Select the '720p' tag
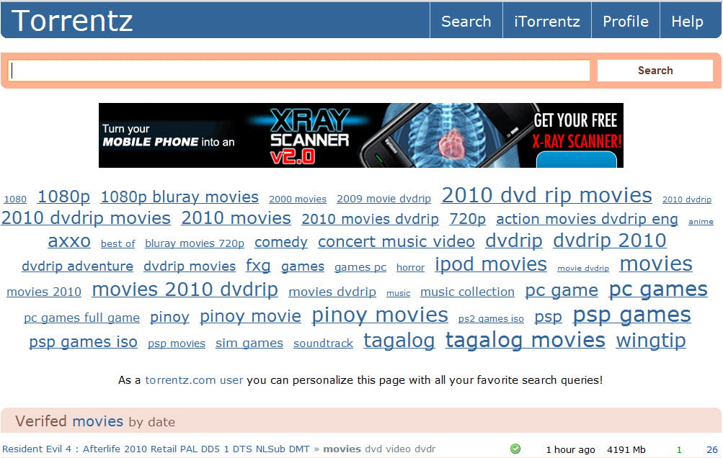 [x=467, y=220]
